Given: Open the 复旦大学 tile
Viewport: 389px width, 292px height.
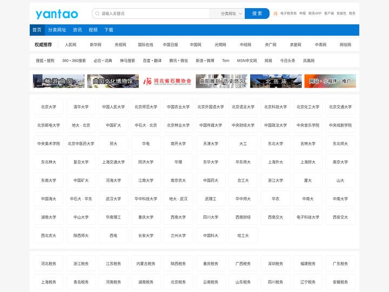Looking at the screenshot, I should (81, 162).
